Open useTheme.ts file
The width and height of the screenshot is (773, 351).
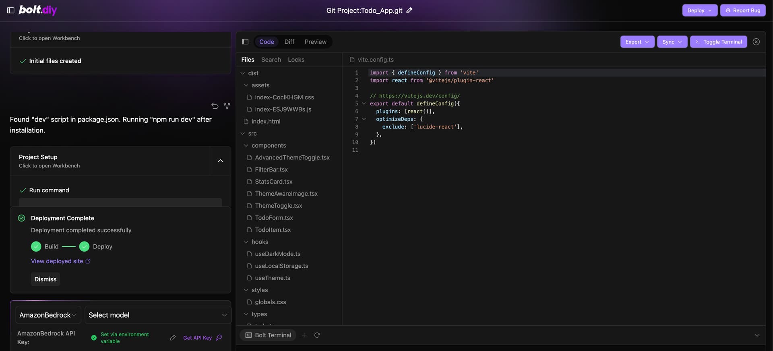pyautogui.click(x=289, y=278)
